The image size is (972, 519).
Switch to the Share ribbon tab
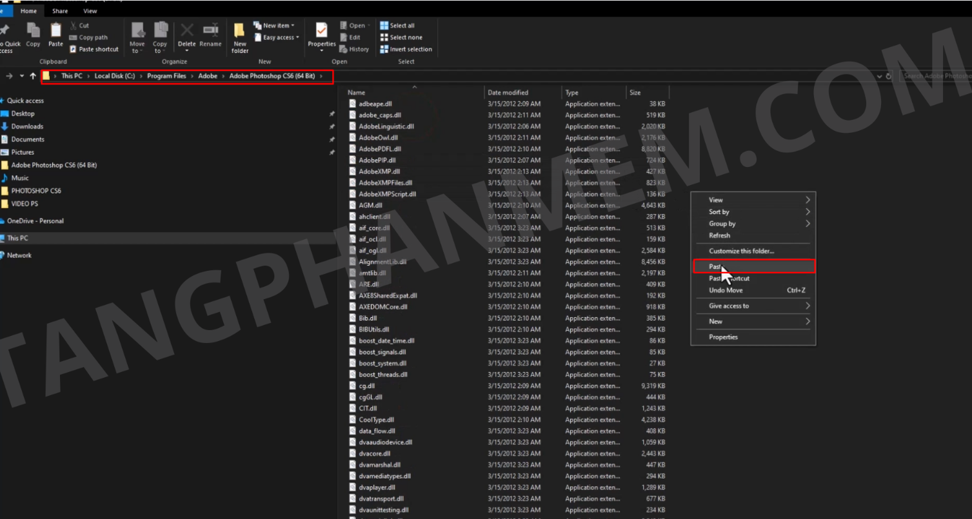click(60, 11)
